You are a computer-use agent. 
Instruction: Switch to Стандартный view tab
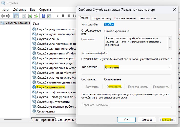[67, 120]
